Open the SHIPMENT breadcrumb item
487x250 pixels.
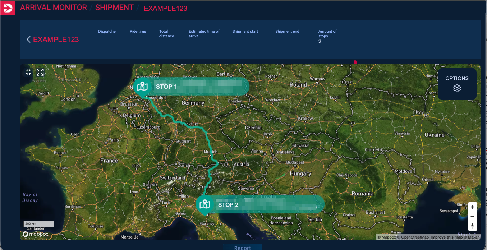tap(114, 7)
